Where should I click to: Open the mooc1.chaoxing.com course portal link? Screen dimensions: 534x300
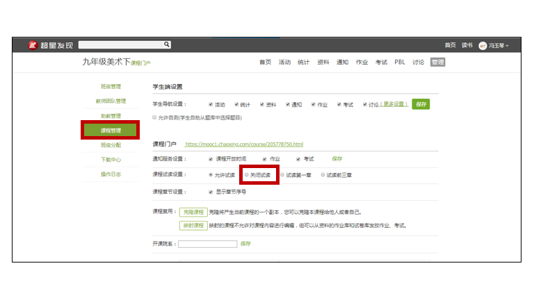[244, 144]
